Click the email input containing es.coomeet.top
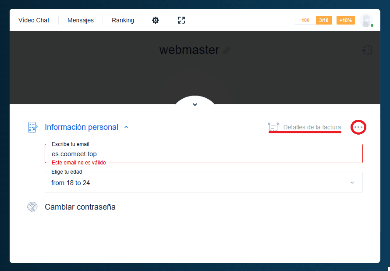390x271 pixels. 204,153
